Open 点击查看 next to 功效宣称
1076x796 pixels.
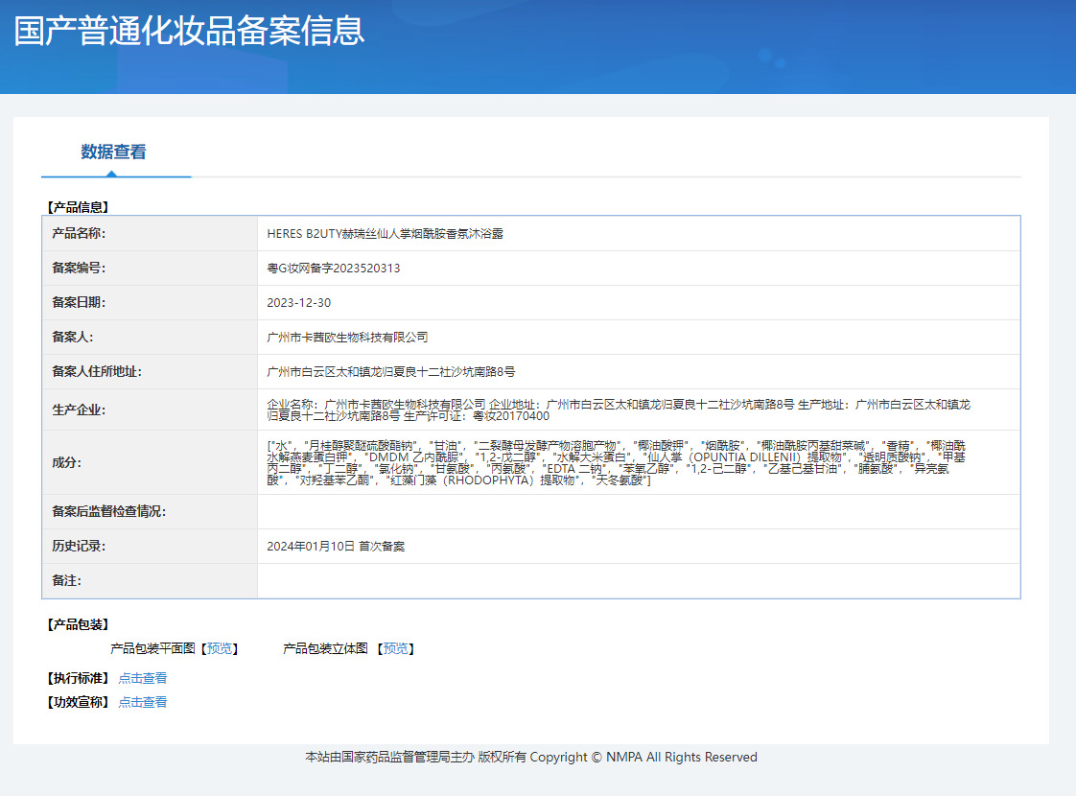143,702
